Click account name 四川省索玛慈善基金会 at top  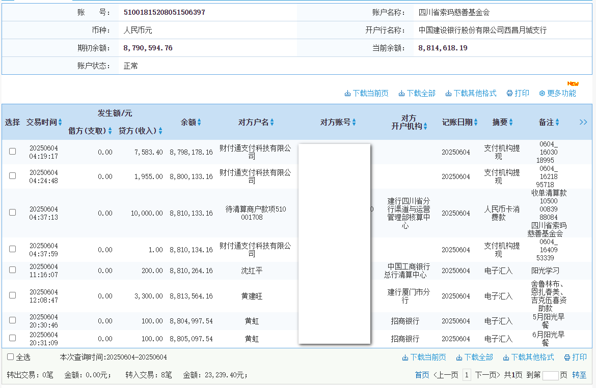click(454, 13)
